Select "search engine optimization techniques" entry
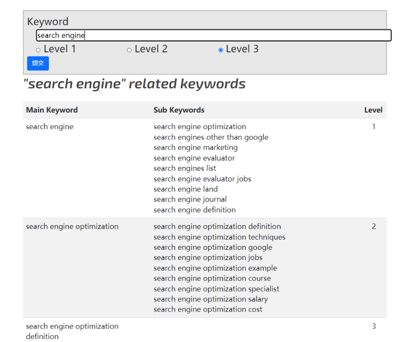 [x=219, y=237]
